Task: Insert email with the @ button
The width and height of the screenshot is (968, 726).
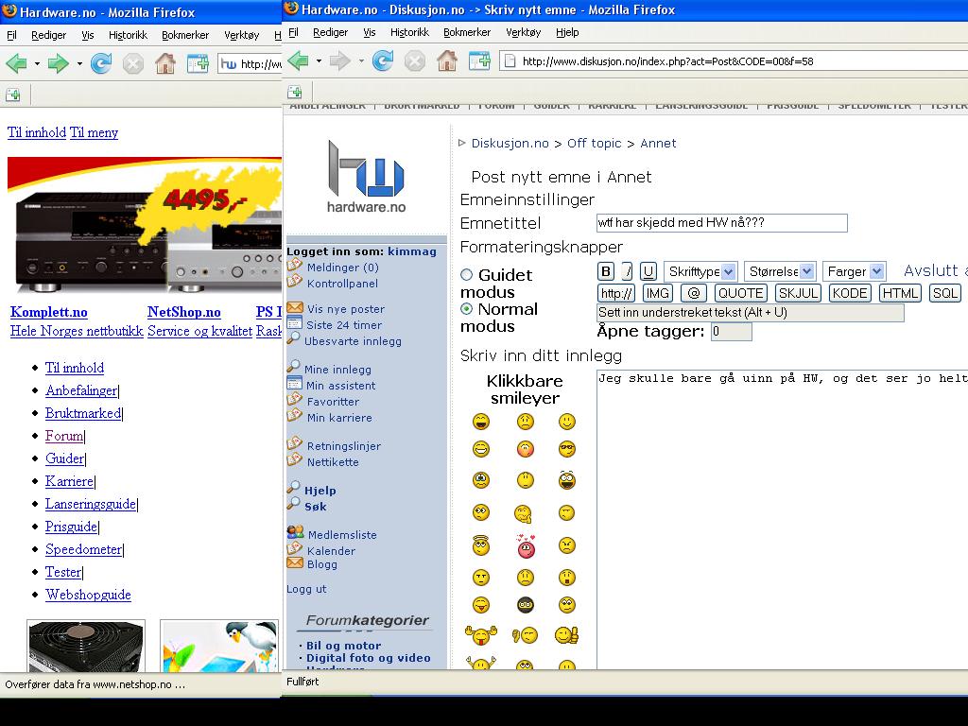Action: [x=693, y=293]
